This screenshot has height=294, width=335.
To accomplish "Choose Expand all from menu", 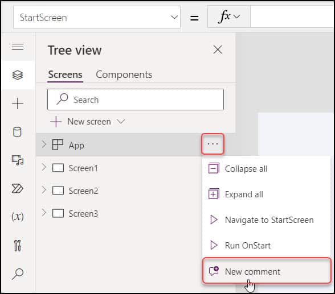I will [266, 194].
